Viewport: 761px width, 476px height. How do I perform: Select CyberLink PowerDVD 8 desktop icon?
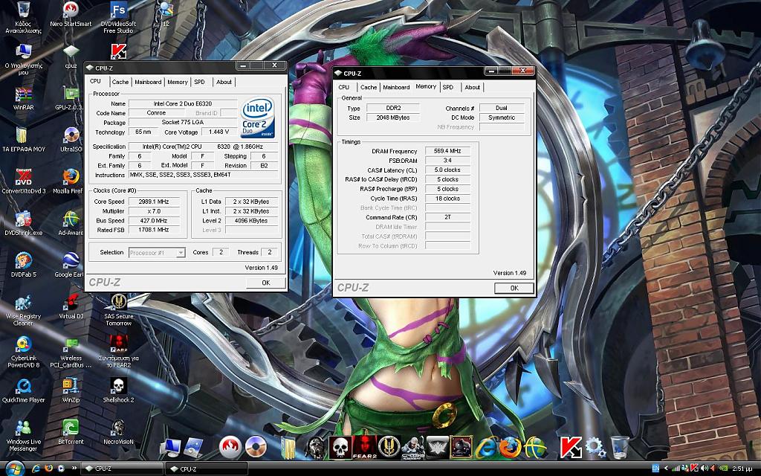23,352
